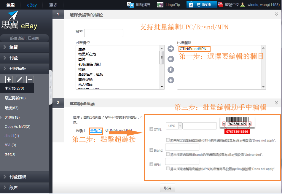Expand the 總覽 sidebar section
The height and width of the screenshot is (194, 282).
[24, 47]
